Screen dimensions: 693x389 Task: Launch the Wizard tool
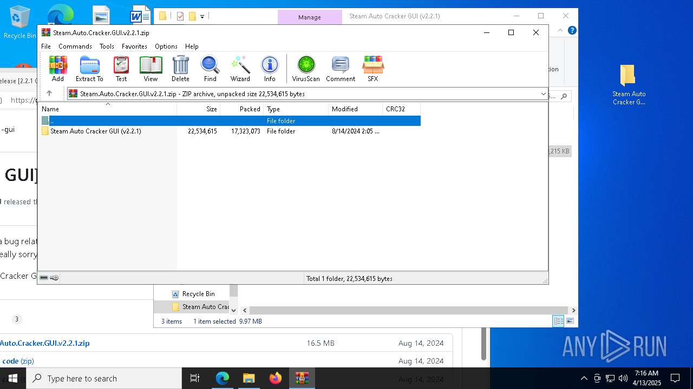pos(240,69)
